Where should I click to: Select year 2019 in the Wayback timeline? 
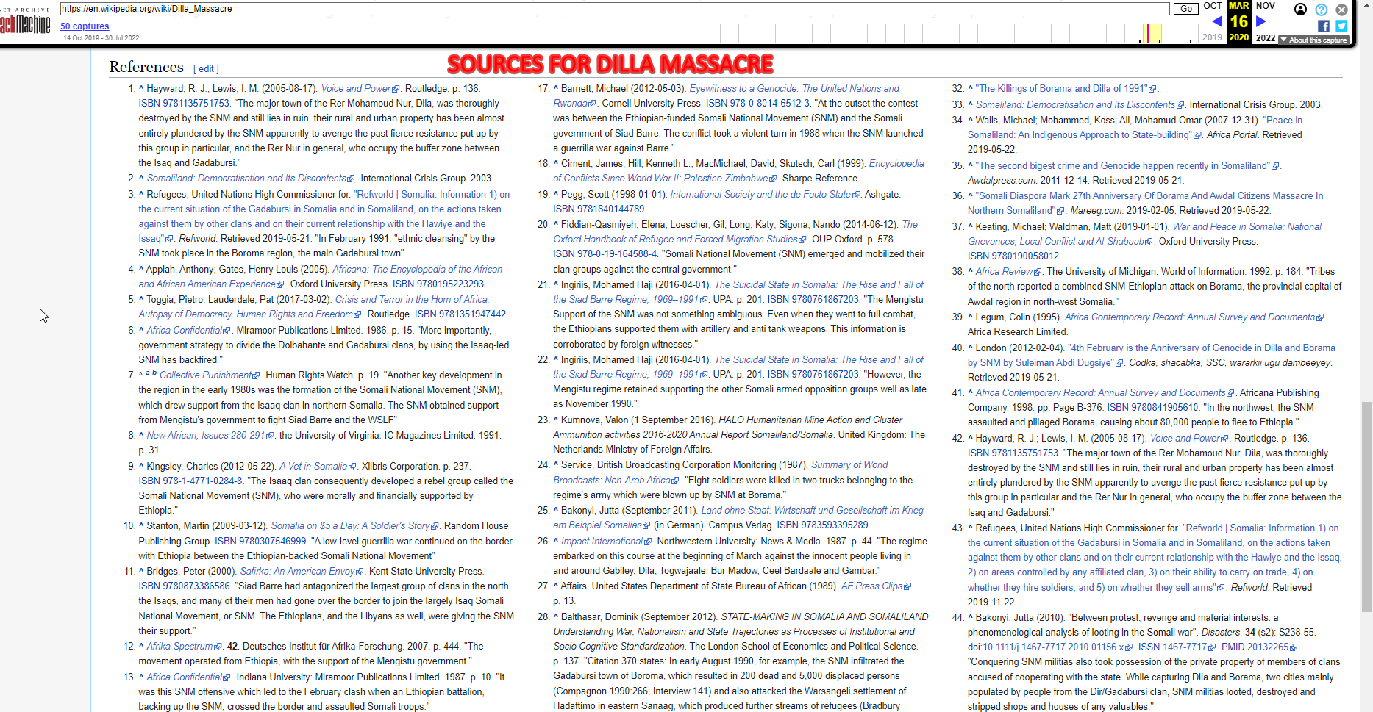[1212, 37]
